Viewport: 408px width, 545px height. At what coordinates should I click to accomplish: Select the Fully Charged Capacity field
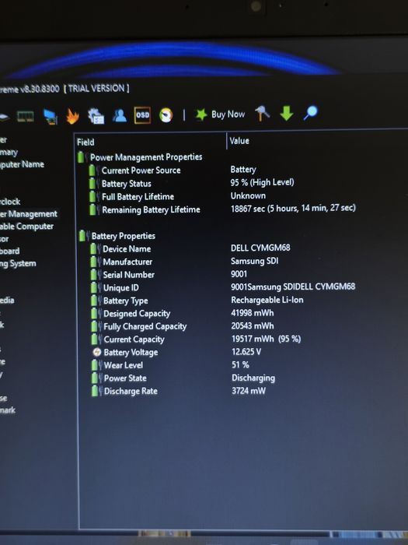(145, 326)
